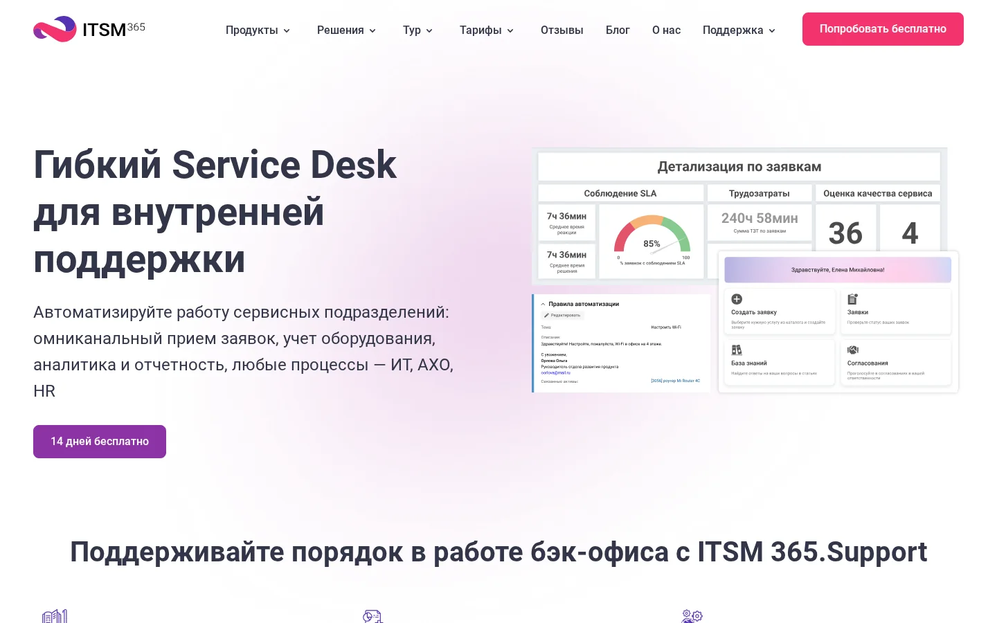
Task: Click the clipboard icon above Заявки
Action: [x=853, y=299]
